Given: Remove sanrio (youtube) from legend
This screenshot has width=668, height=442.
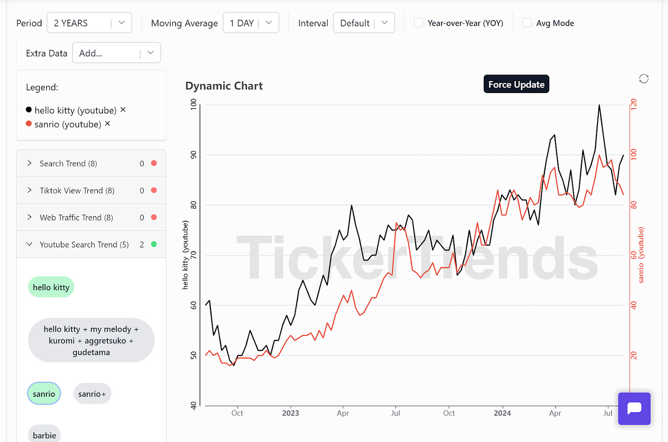Looking at the screenshot, I should point(107,123).
